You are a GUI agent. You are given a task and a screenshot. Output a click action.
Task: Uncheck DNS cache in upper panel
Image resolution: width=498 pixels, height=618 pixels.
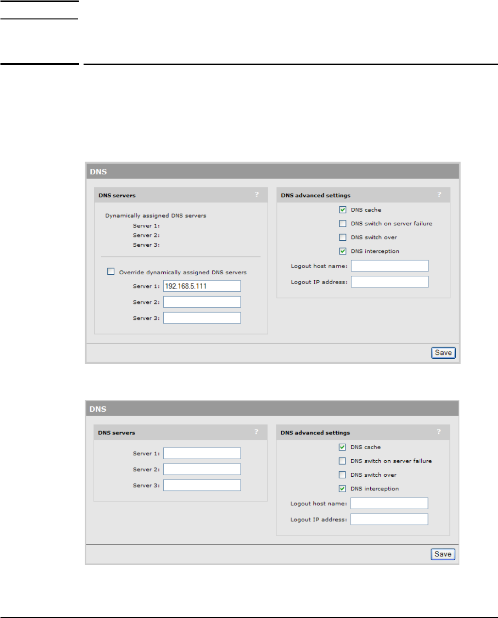click(x=343, y=210)
